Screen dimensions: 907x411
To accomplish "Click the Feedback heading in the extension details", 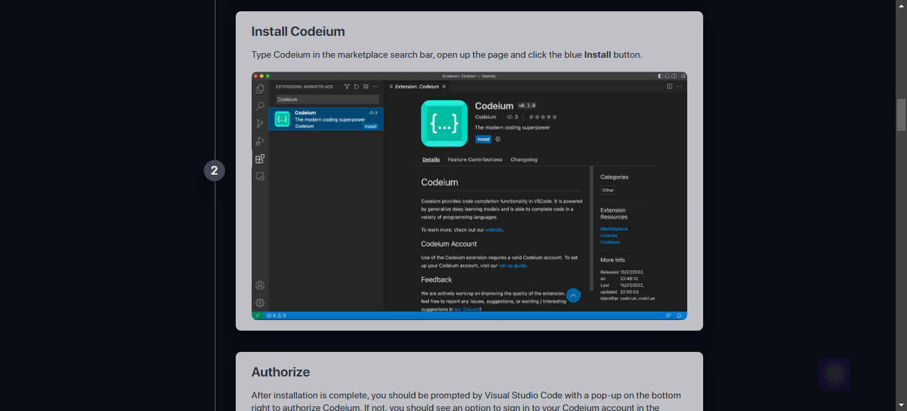I will pos(436,280).
